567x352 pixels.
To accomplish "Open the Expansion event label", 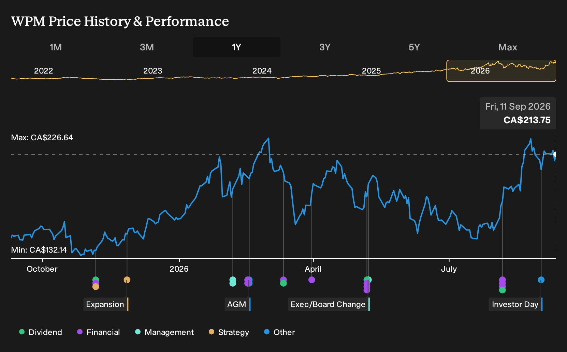I will click(106, 304).
